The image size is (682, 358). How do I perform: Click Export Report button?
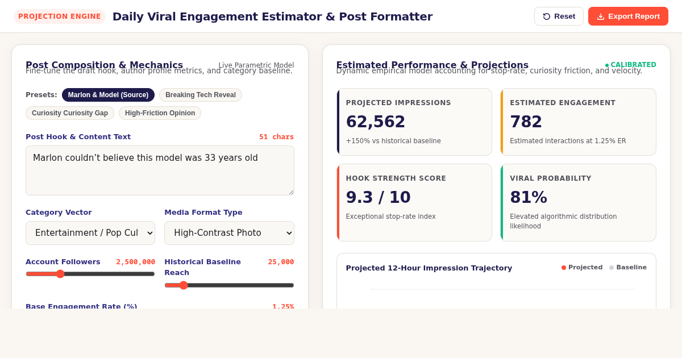coord(628,16)
